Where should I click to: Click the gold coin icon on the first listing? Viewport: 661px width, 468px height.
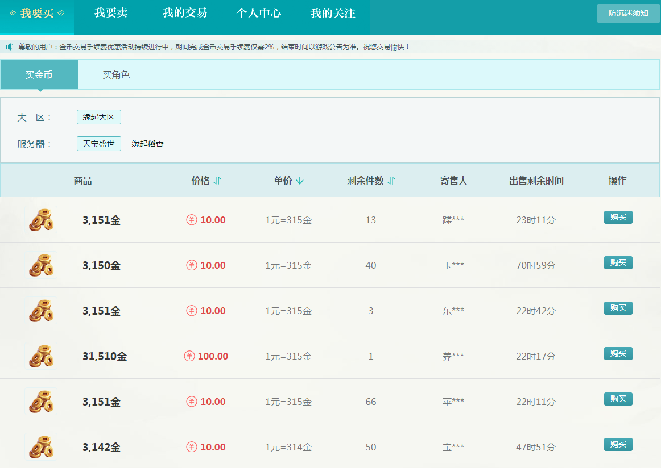pos(41,220)
